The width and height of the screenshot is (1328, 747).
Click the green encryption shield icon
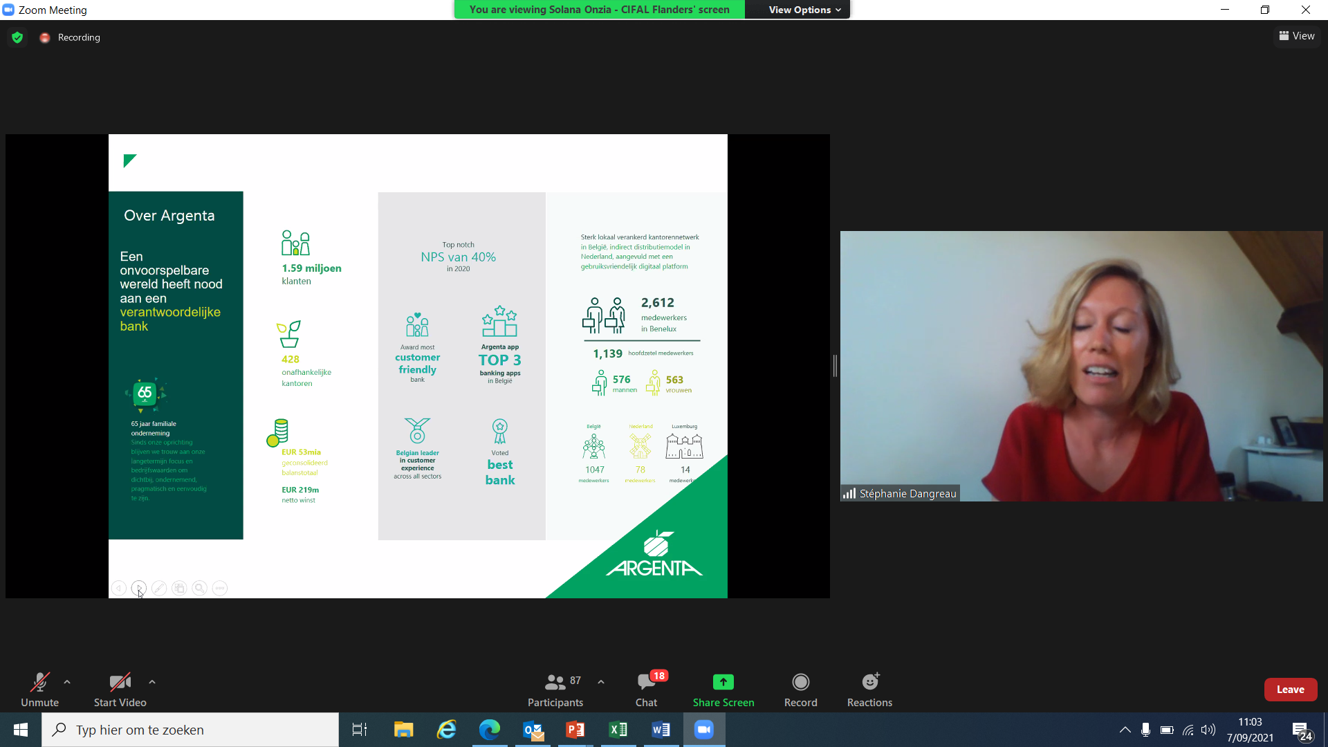[x=17, y=37]
